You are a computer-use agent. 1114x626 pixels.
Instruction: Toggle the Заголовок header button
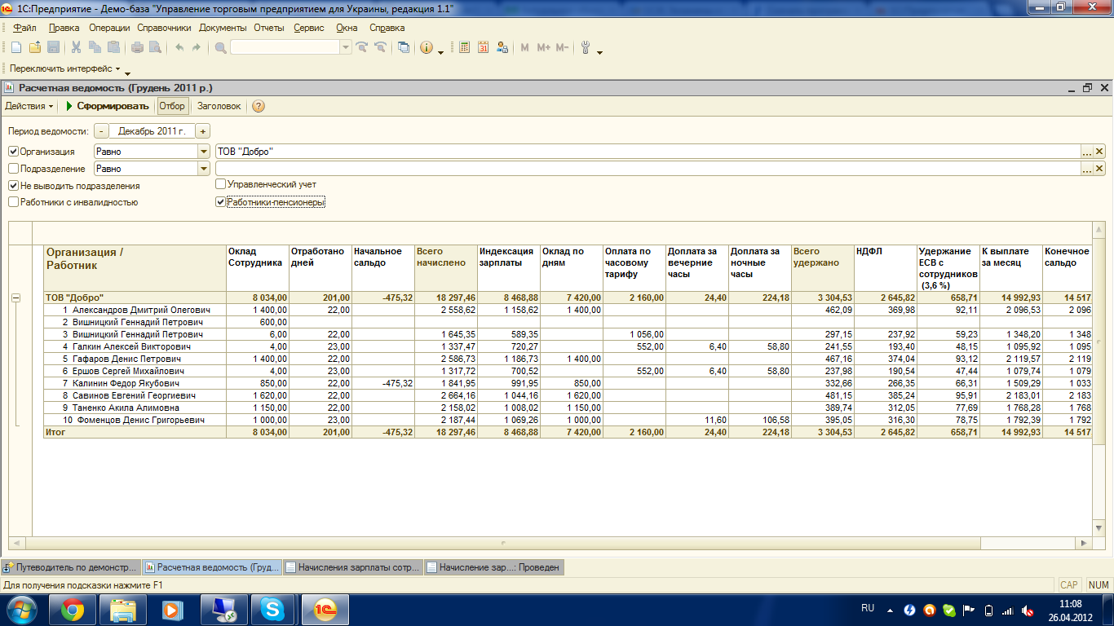coord(219,106)
